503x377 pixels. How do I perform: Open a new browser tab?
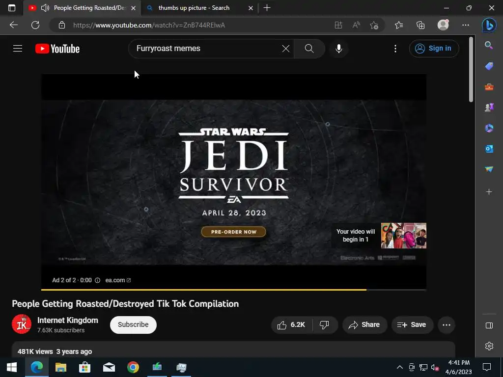(267, 8)
